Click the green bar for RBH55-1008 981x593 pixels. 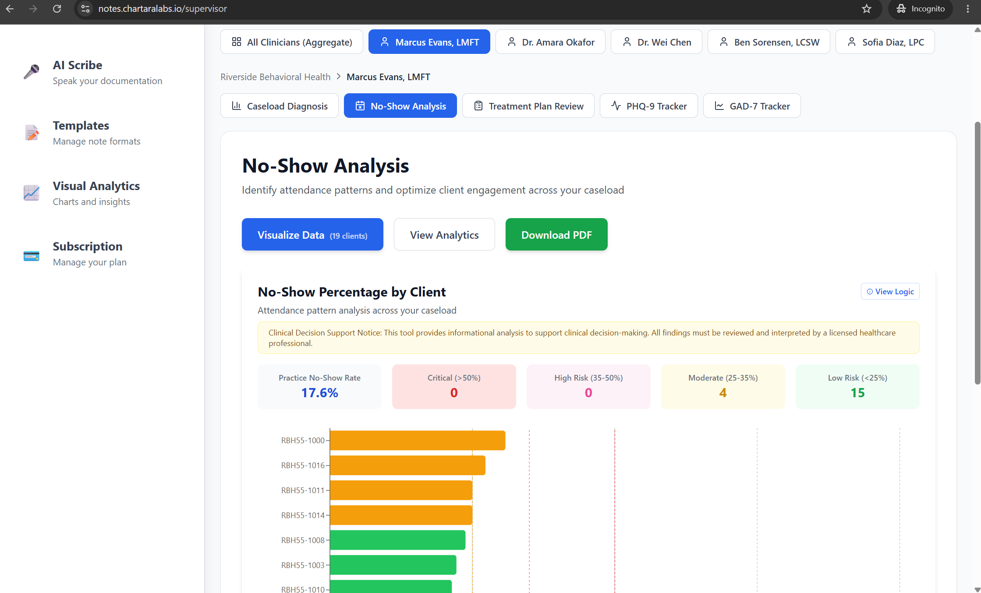398,540
